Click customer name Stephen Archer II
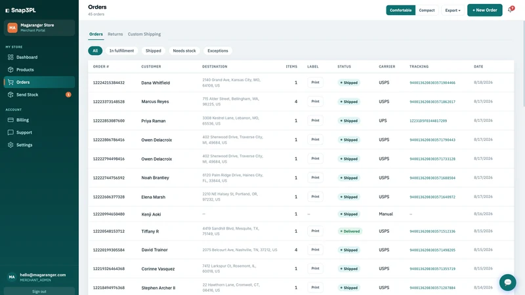Viewport: 525px width, 295px height. [x=158, y=288]
